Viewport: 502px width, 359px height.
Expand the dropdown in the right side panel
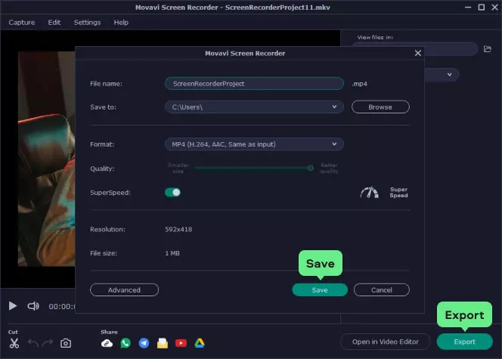point(450,75)
